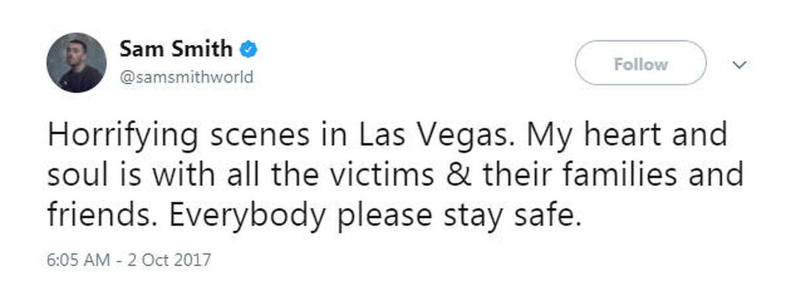
Task: Click the word "with" in the second line
Action: pyautogui.click(x=173, y=176)
